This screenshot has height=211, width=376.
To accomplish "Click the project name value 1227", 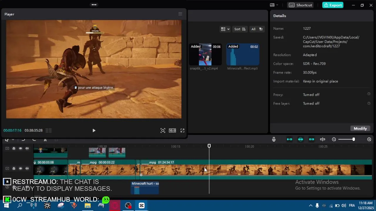I will (x=307, y=28).
